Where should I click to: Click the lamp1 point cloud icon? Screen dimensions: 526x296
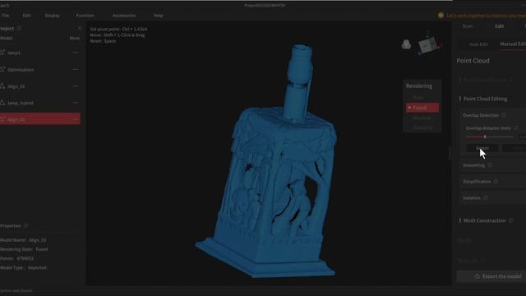pos(2,53)
